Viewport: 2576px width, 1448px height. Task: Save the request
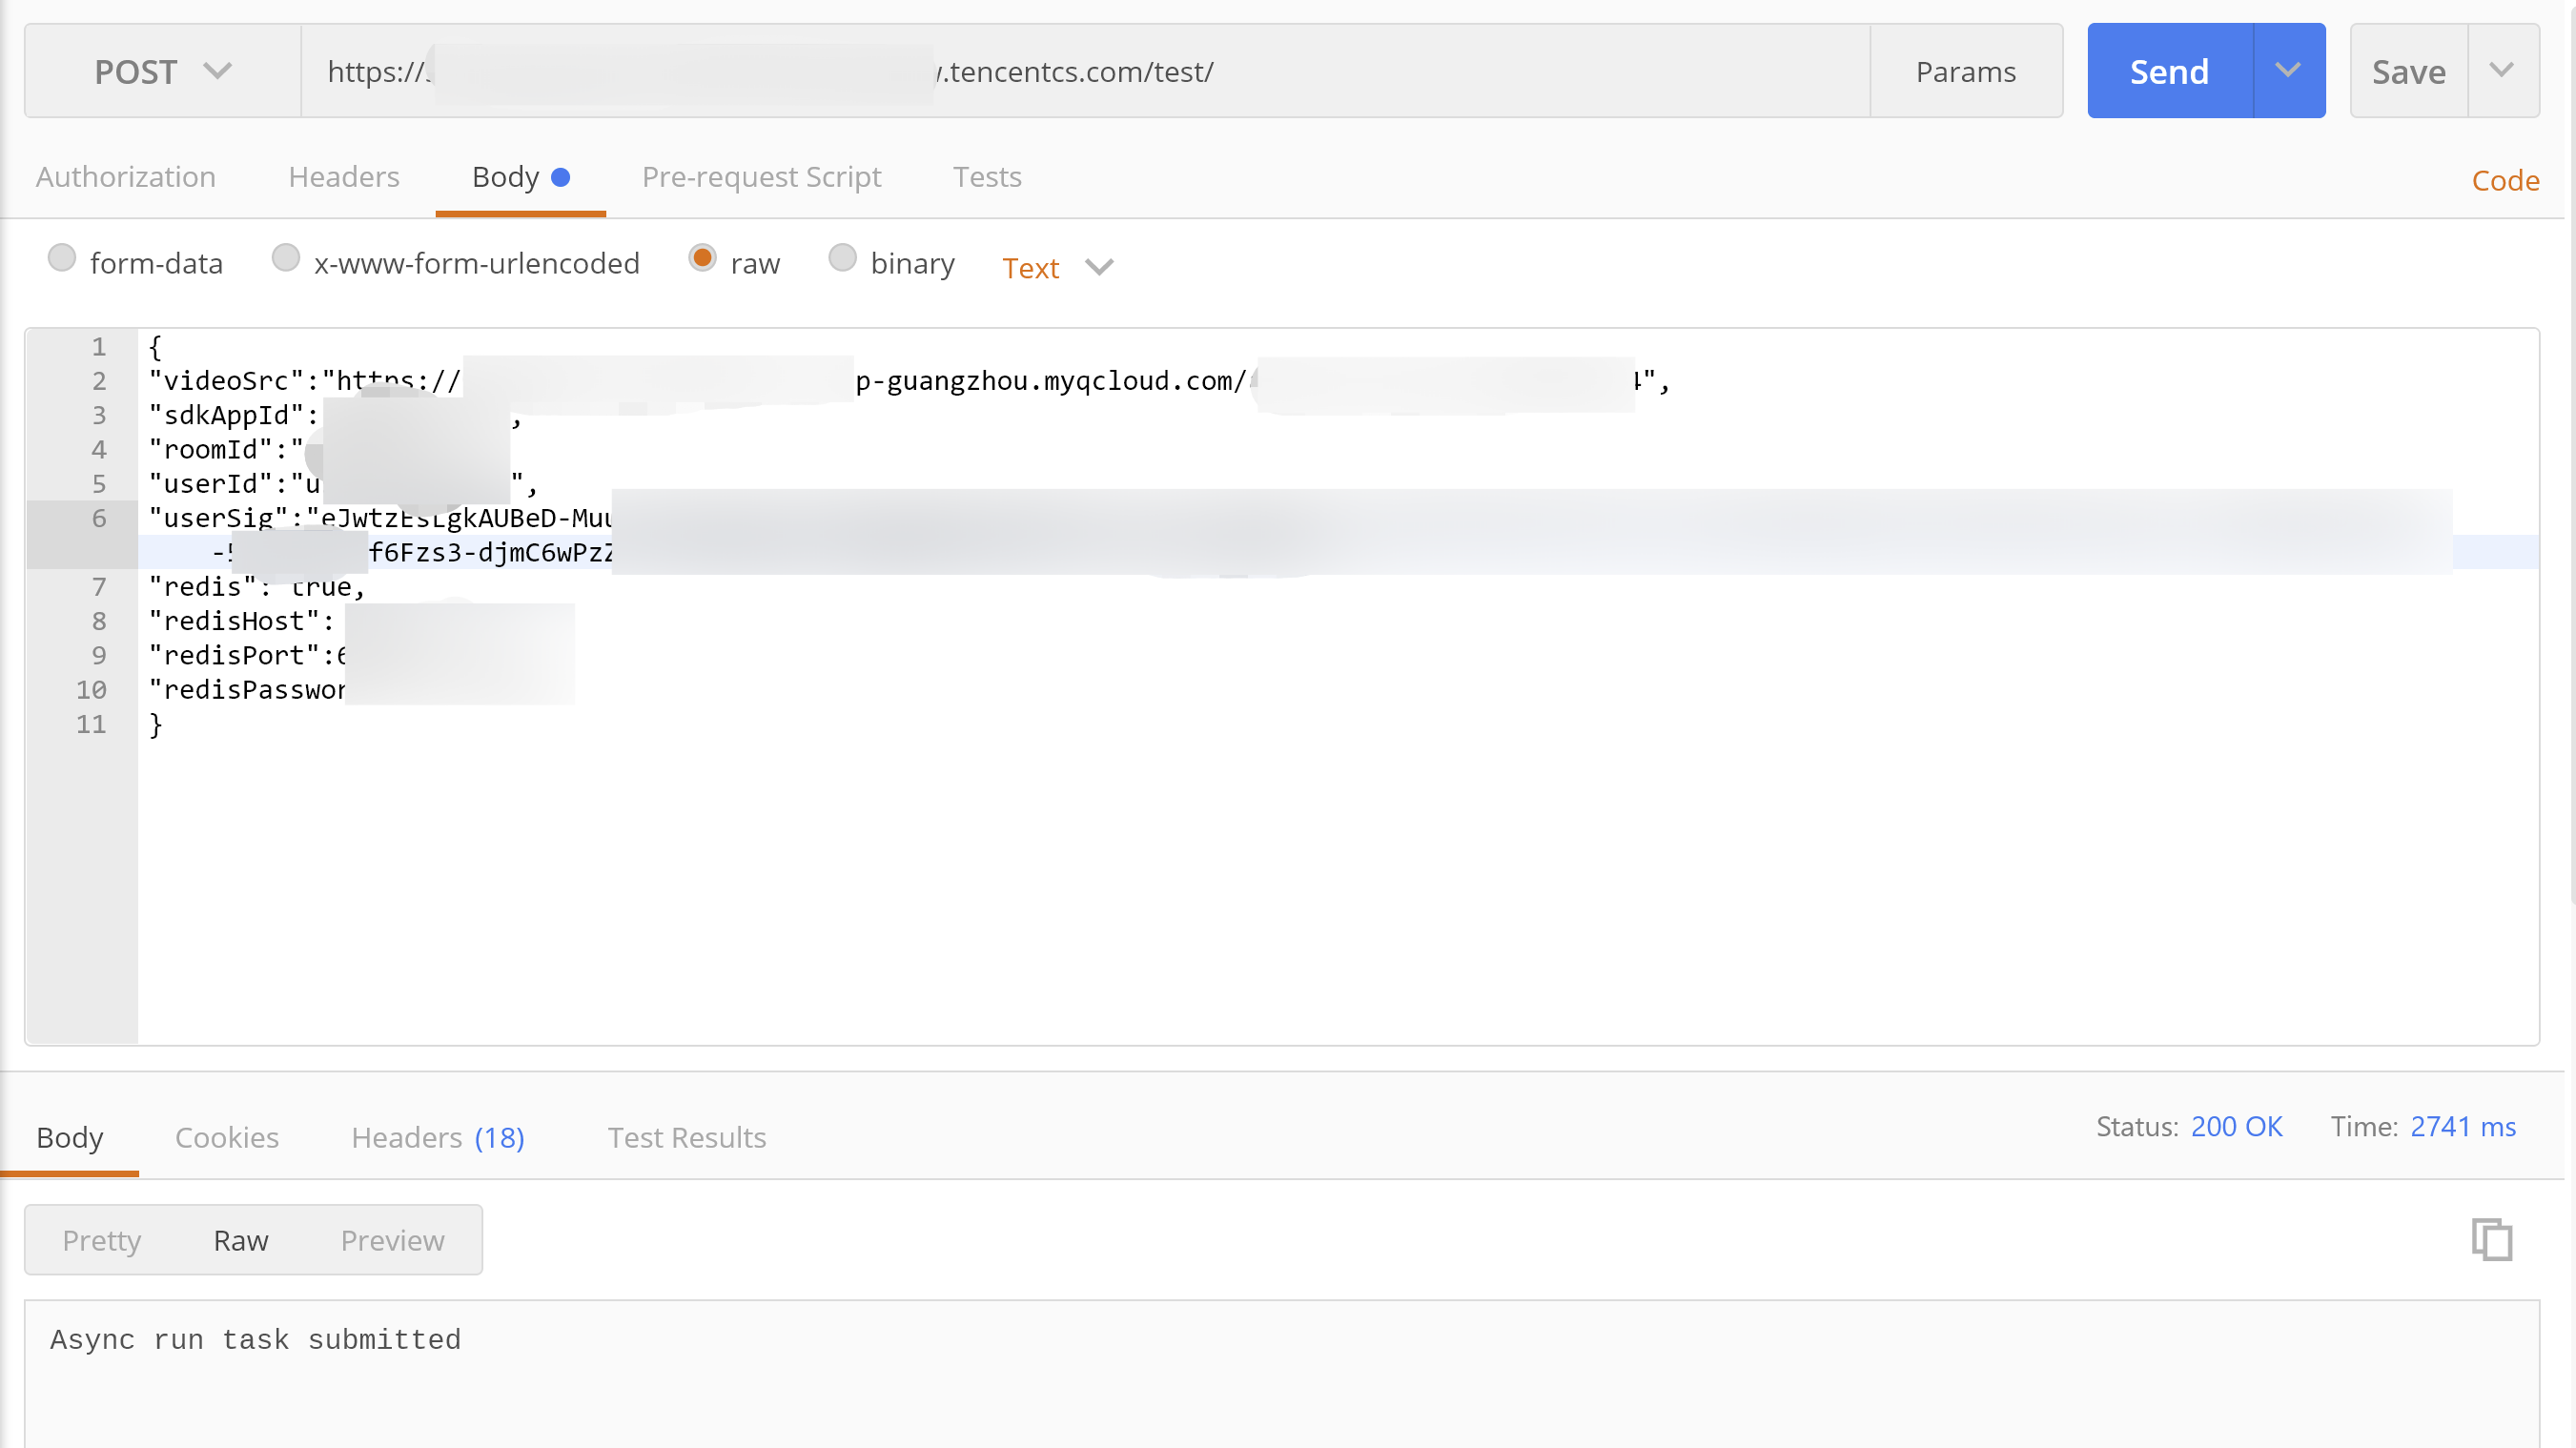click(2409, 71)
